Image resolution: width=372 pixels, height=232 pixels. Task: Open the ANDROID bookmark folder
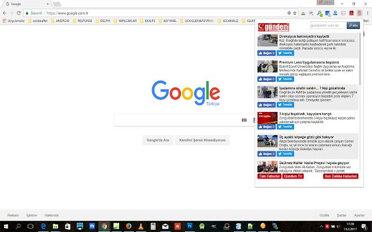[60, 21]
